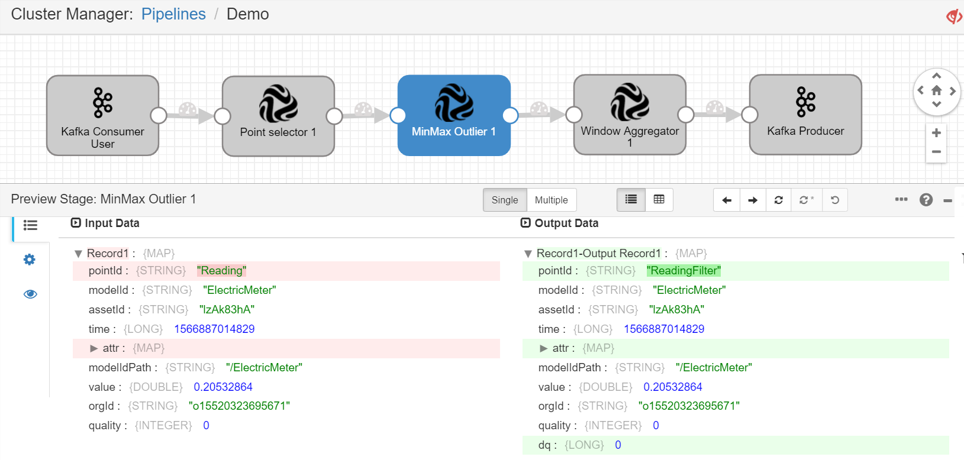This screenshot has height=460, width=964.
Task: Choose list view for preview data
Action: click(x=631, y=200)
